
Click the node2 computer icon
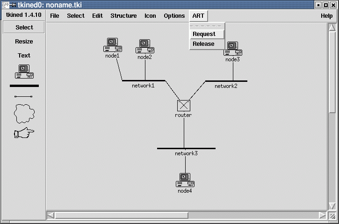click(x=145, y=47)
